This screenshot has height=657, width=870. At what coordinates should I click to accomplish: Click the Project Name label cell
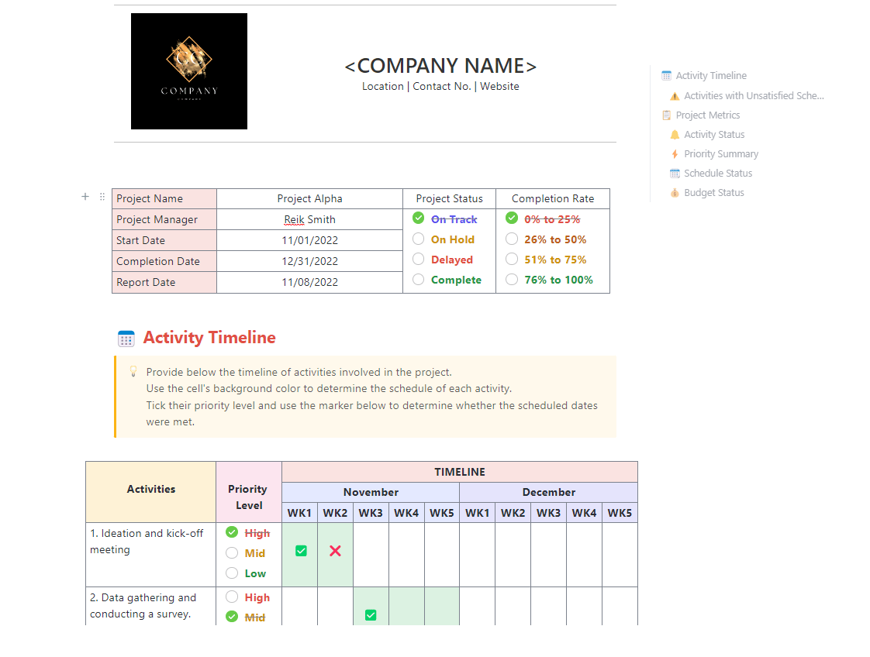[164, 198]
